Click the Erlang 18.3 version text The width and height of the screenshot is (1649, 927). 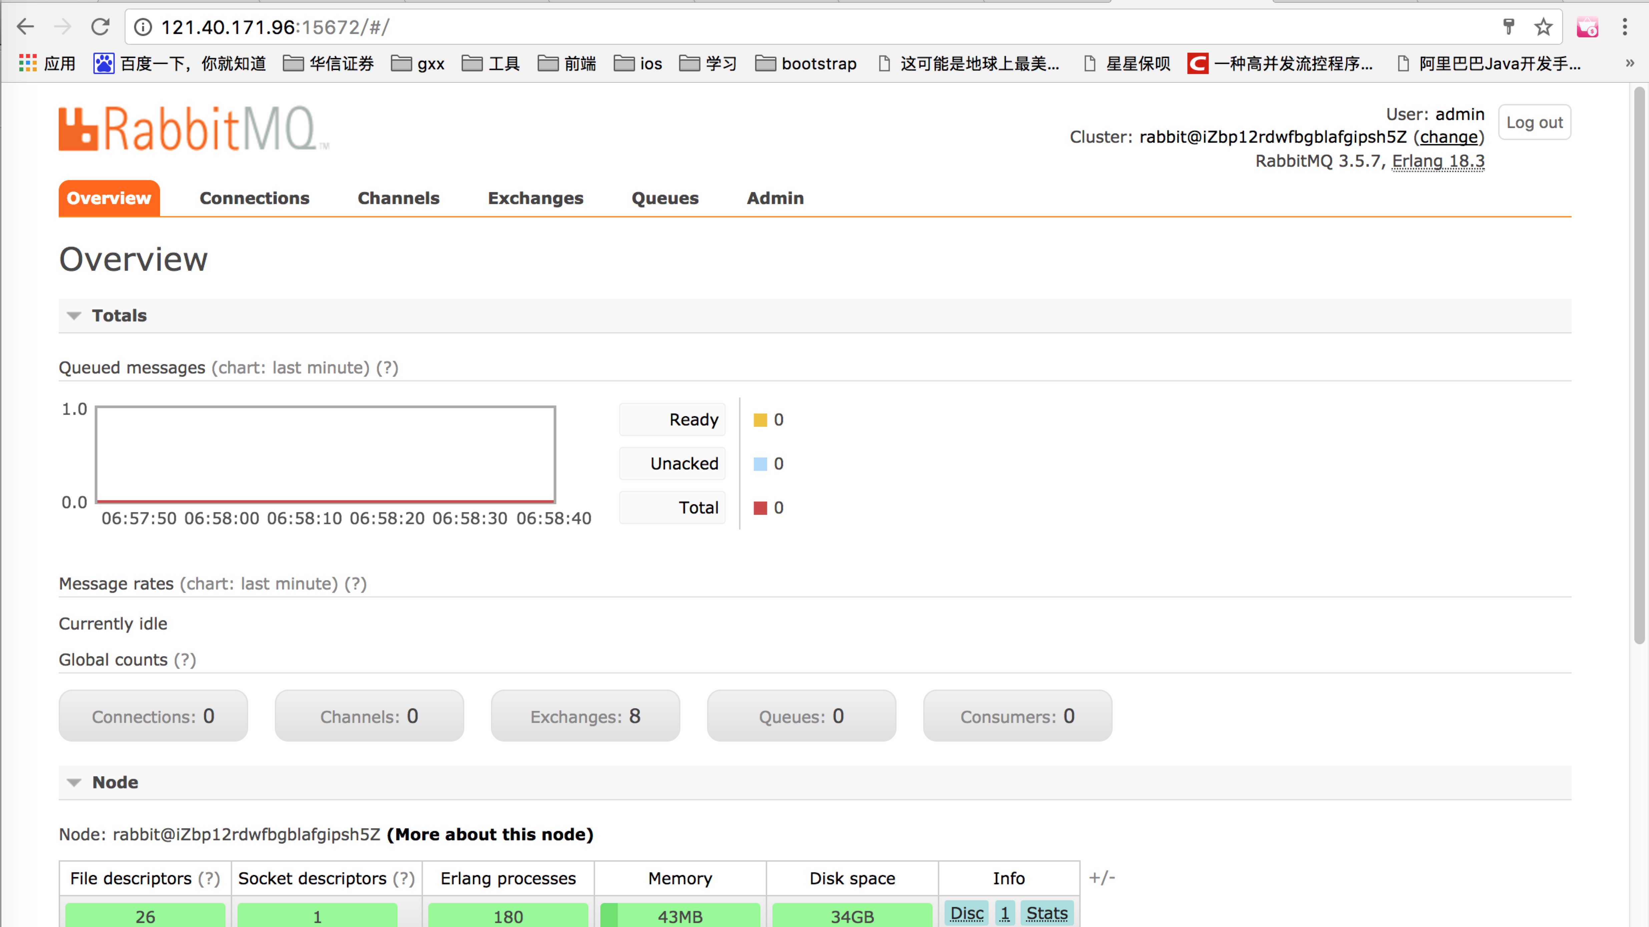tap(1438, 161)
